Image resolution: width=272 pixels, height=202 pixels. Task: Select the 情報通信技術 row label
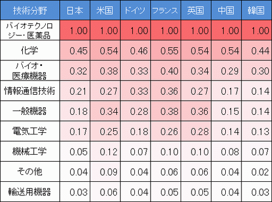[30, 91]
